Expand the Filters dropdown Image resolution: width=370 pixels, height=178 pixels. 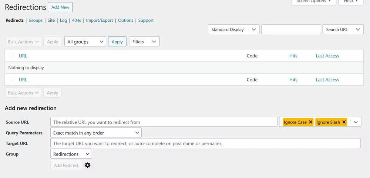pos(144,42)
